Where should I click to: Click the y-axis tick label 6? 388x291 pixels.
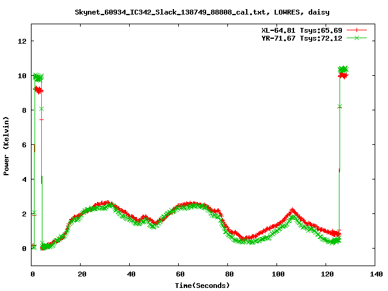(x=24, y=145)
